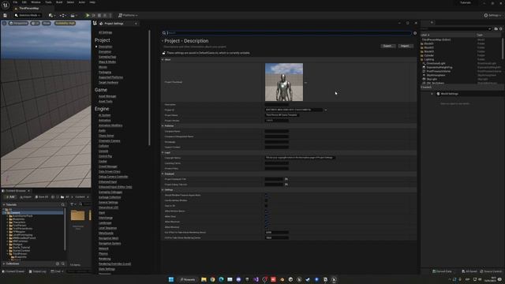Image resolution: width=505 pixels, height=284 pixels.
Task: Open the Help menu
Action: pos(92,2)
